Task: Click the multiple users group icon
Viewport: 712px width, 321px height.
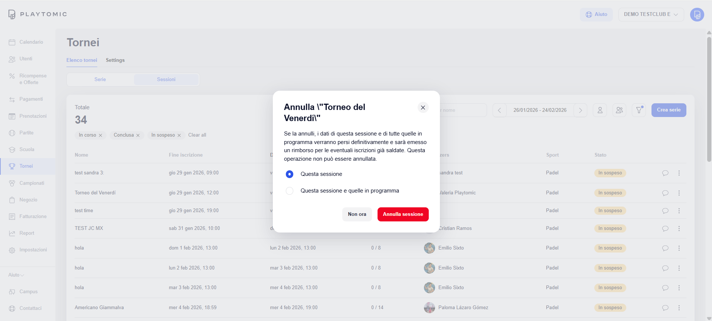Action: (x=619, y=110)
